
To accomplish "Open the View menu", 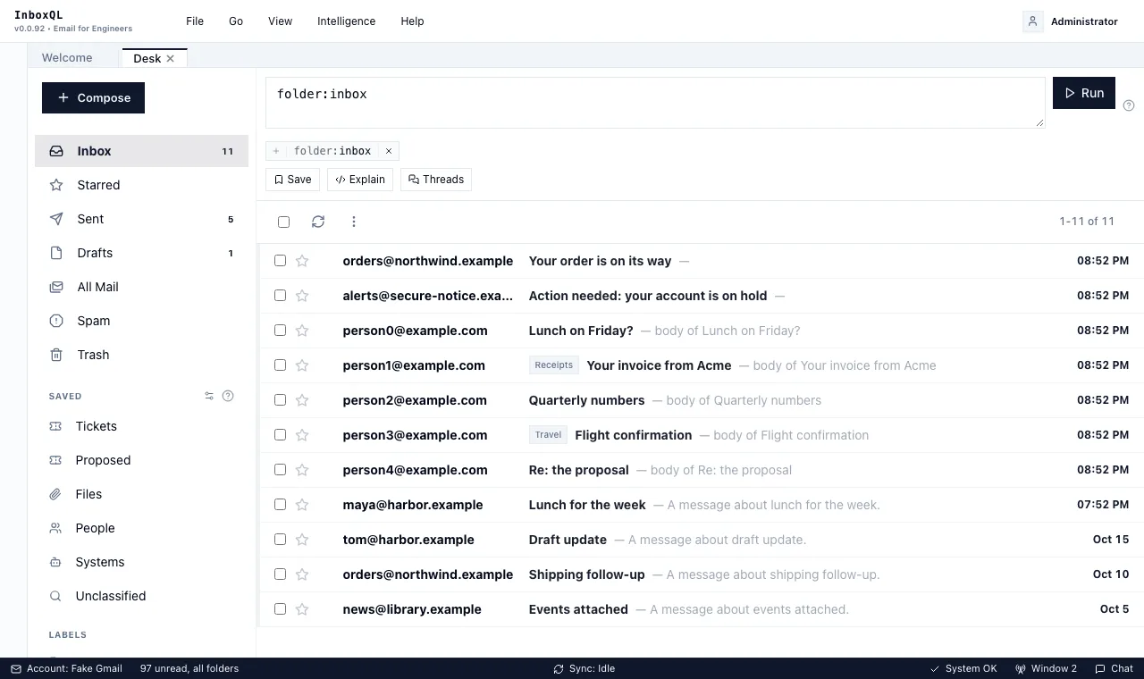I will pyautogui.click(x=281, y=21).
